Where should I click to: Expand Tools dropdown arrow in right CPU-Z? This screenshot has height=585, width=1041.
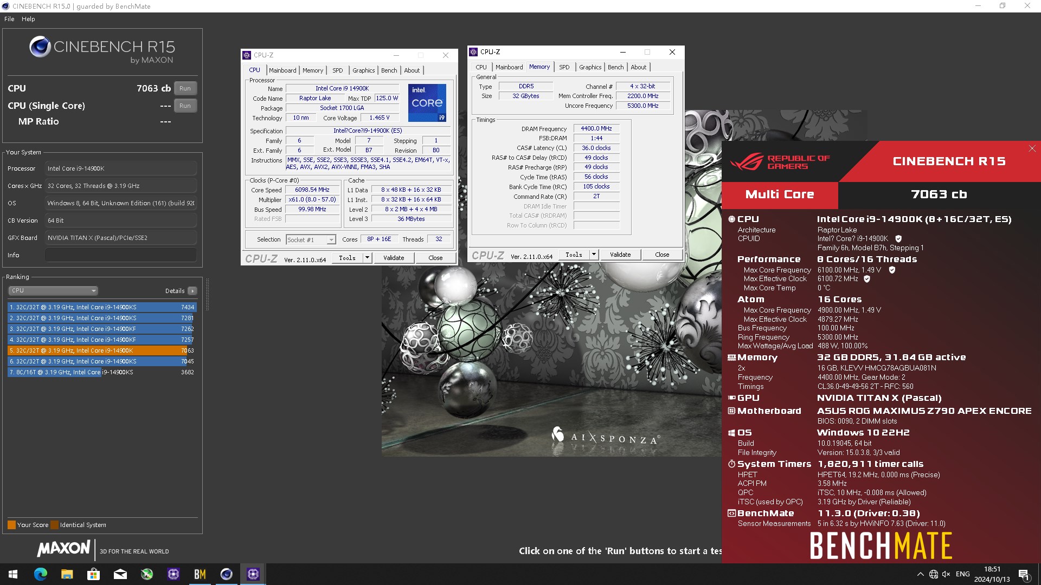coord(594,255)
